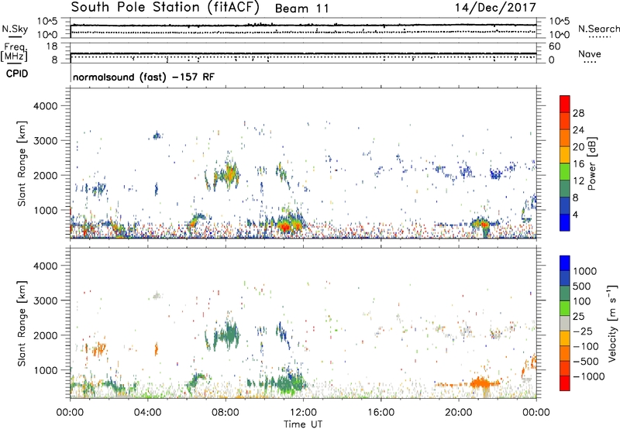
Task: Select the Beam 11 label
Action: (301, 9)
